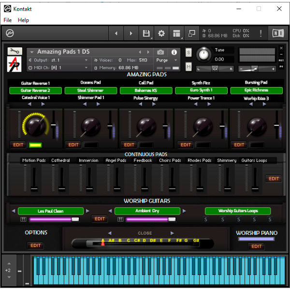
Task: Click left arrow beside CLOSE label
Action: 110,233
